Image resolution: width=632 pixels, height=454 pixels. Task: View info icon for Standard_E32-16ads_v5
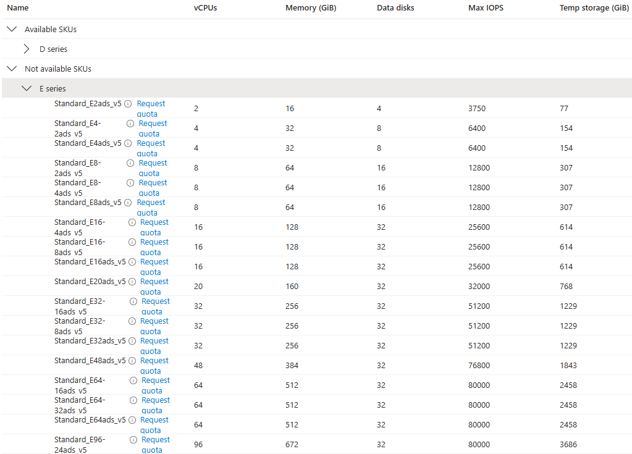point(133,301)
